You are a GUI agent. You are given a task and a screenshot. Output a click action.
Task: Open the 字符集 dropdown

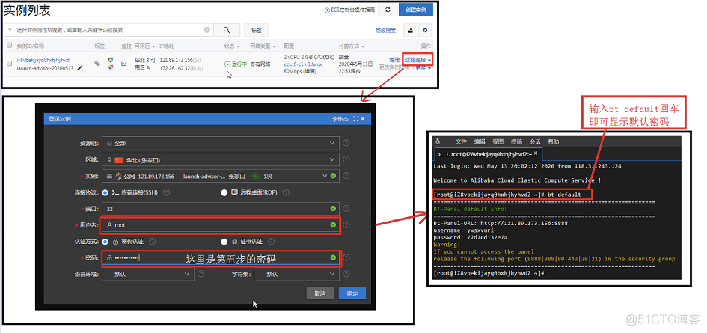296,273
